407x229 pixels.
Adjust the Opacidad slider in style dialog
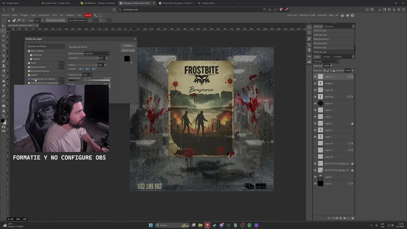(88, 58)
